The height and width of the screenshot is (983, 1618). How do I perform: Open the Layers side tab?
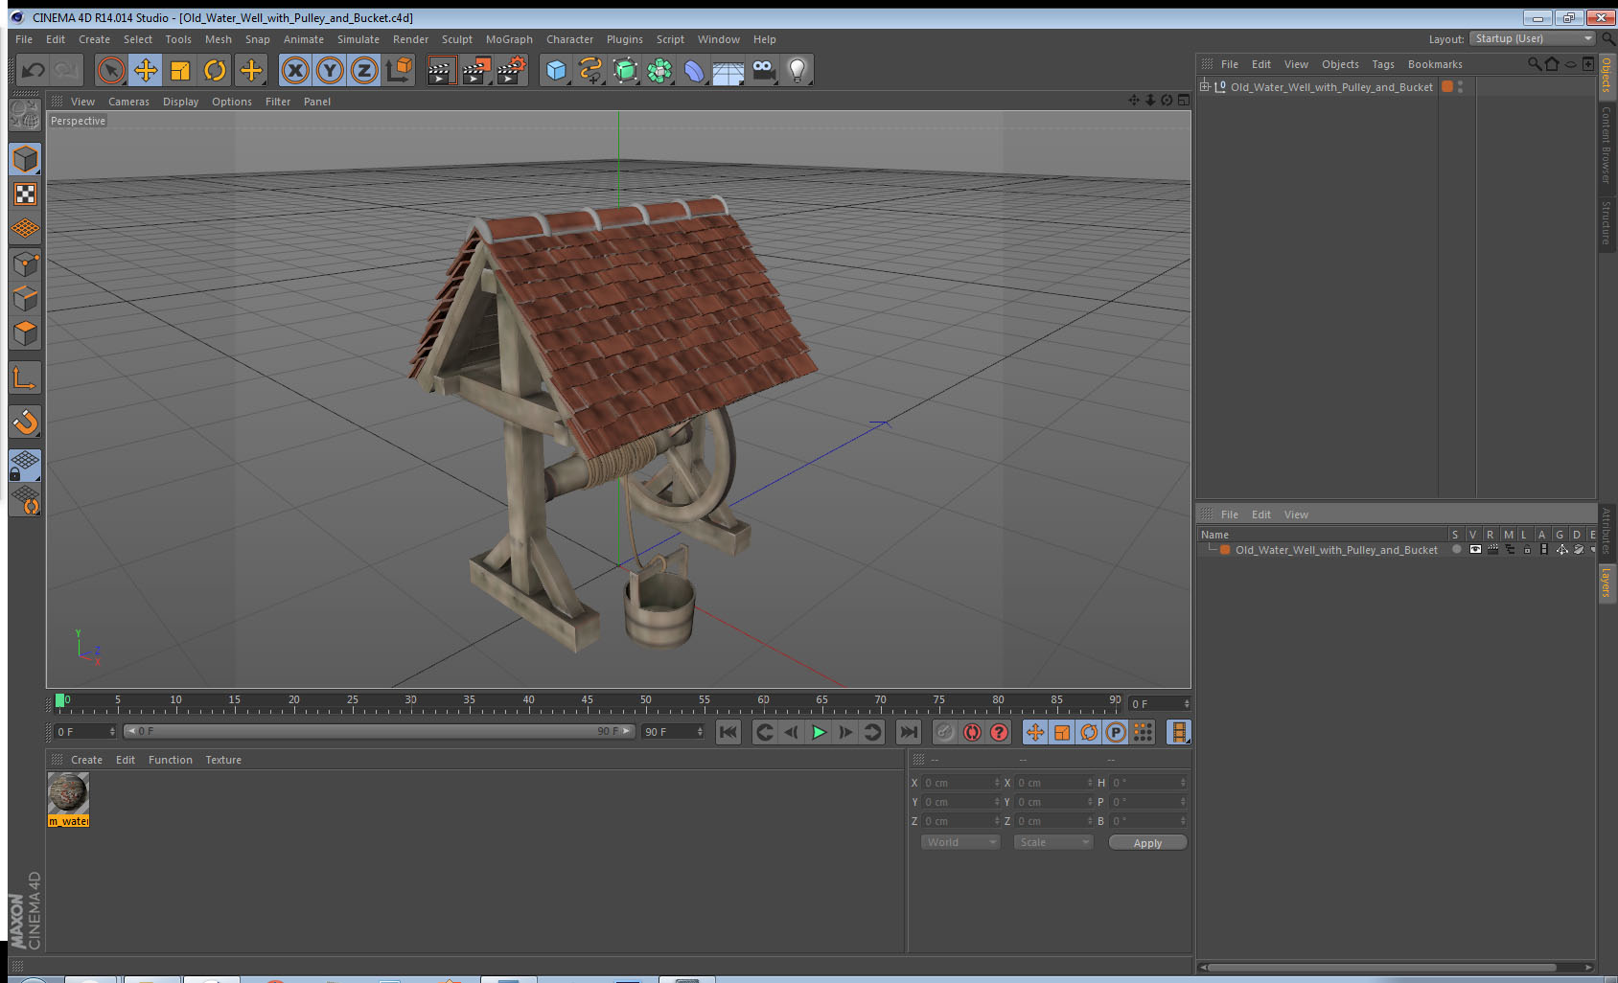tap(1606, 582)
